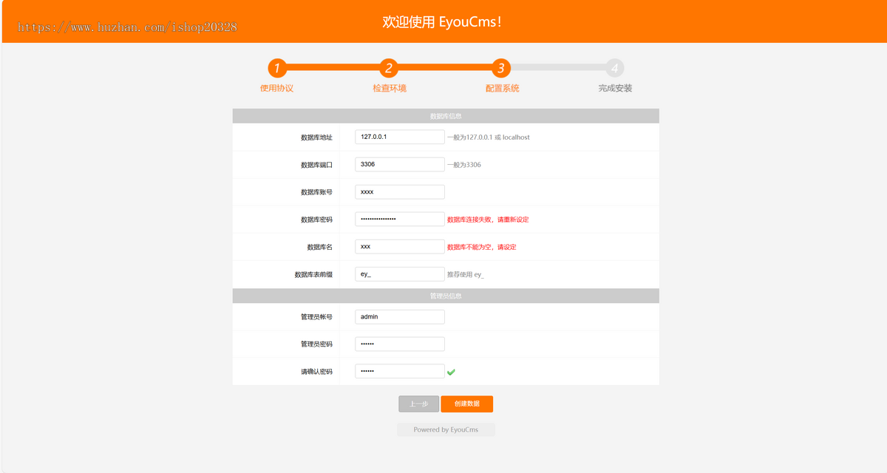Click step 2 circle icon

point(389,69)
